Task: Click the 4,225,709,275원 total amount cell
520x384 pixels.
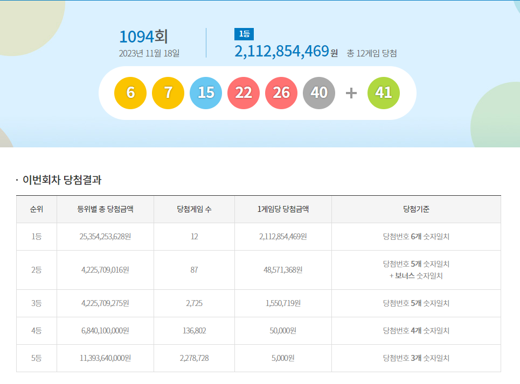Action: [105, 303]
